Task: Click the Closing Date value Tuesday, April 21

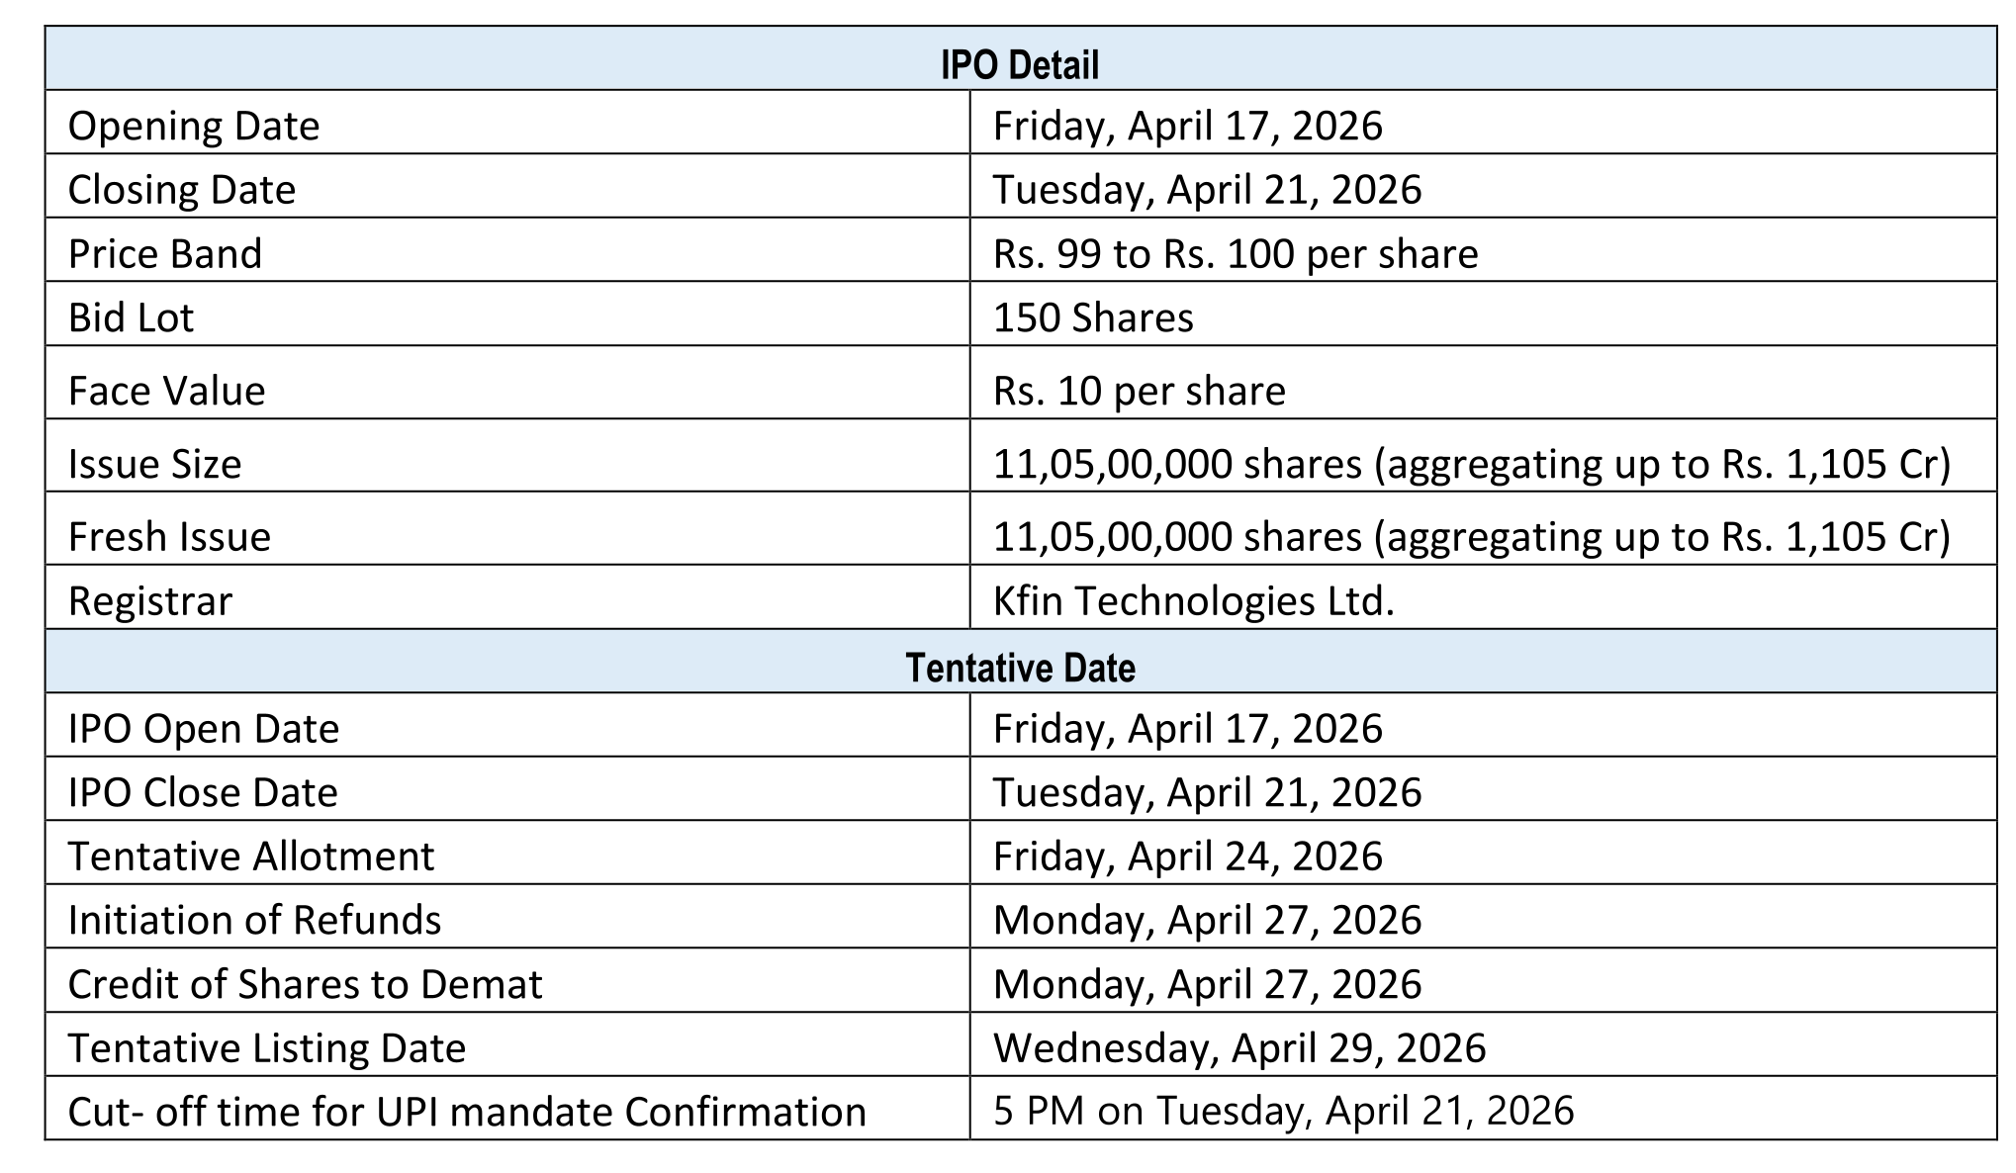Action: [1207, 190]
